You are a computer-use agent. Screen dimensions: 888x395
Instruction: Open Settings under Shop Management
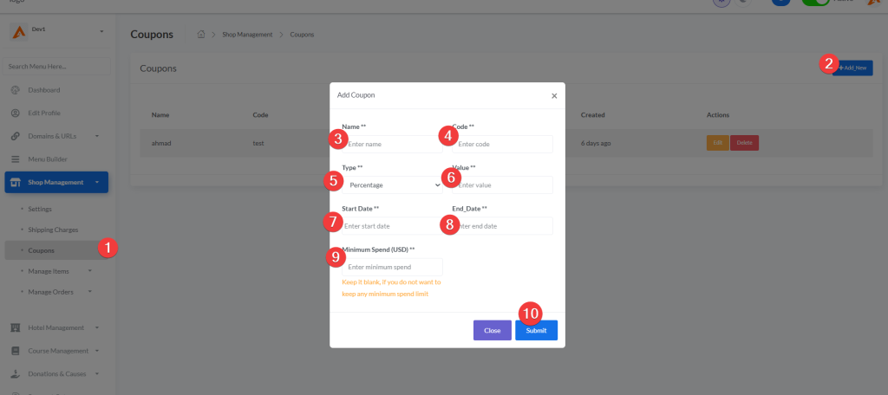pos(40,210)
